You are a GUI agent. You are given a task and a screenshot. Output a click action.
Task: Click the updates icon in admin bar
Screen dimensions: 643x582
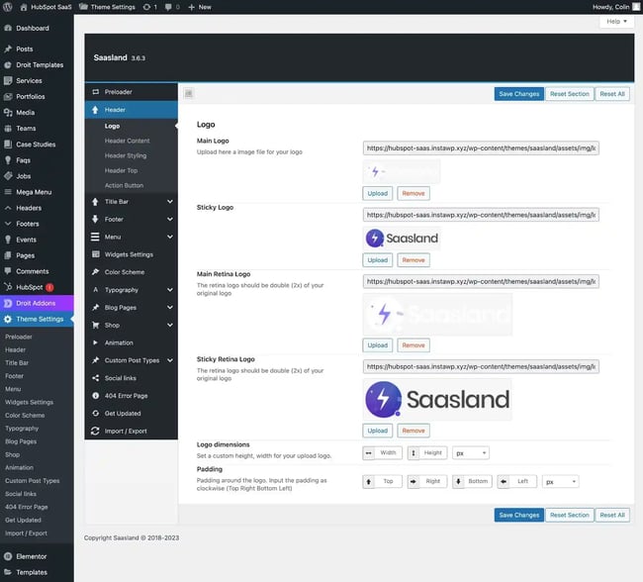(x=146, y=7)
